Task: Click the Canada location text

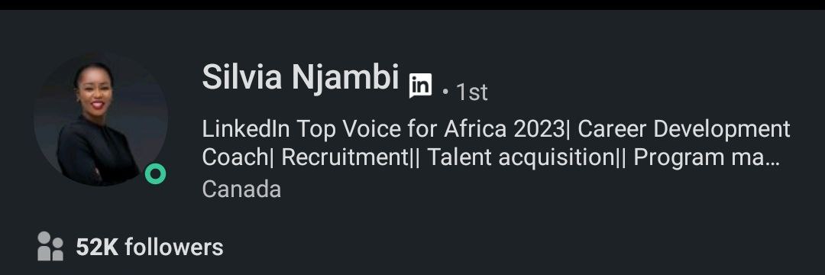Action: [x=241, y=189]
